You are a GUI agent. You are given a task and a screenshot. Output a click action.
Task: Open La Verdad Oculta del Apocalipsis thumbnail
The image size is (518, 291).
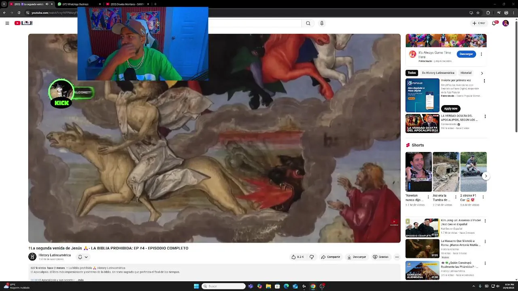422,123
